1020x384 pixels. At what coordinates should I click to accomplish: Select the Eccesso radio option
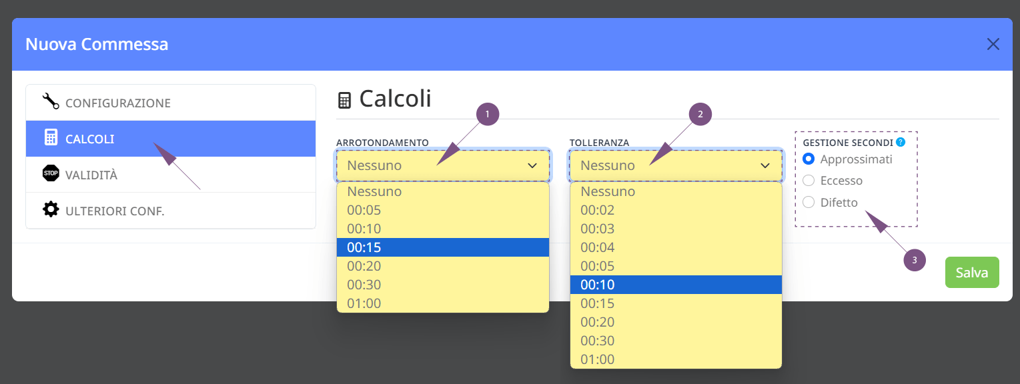809,181
